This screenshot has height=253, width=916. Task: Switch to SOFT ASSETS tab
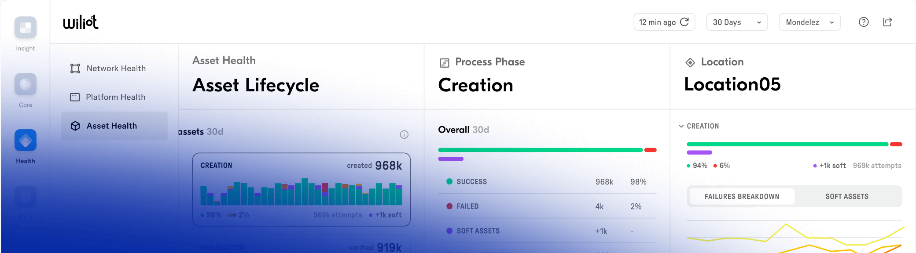point(847,196)
